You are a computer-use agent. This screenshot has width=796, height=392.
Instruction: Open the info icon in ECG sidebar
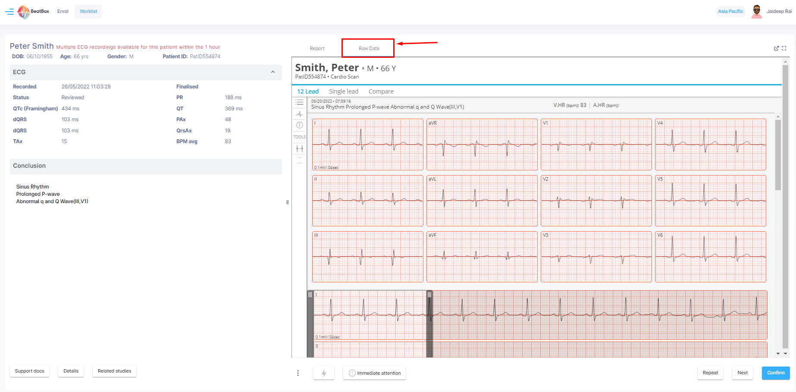coord(299,125)
